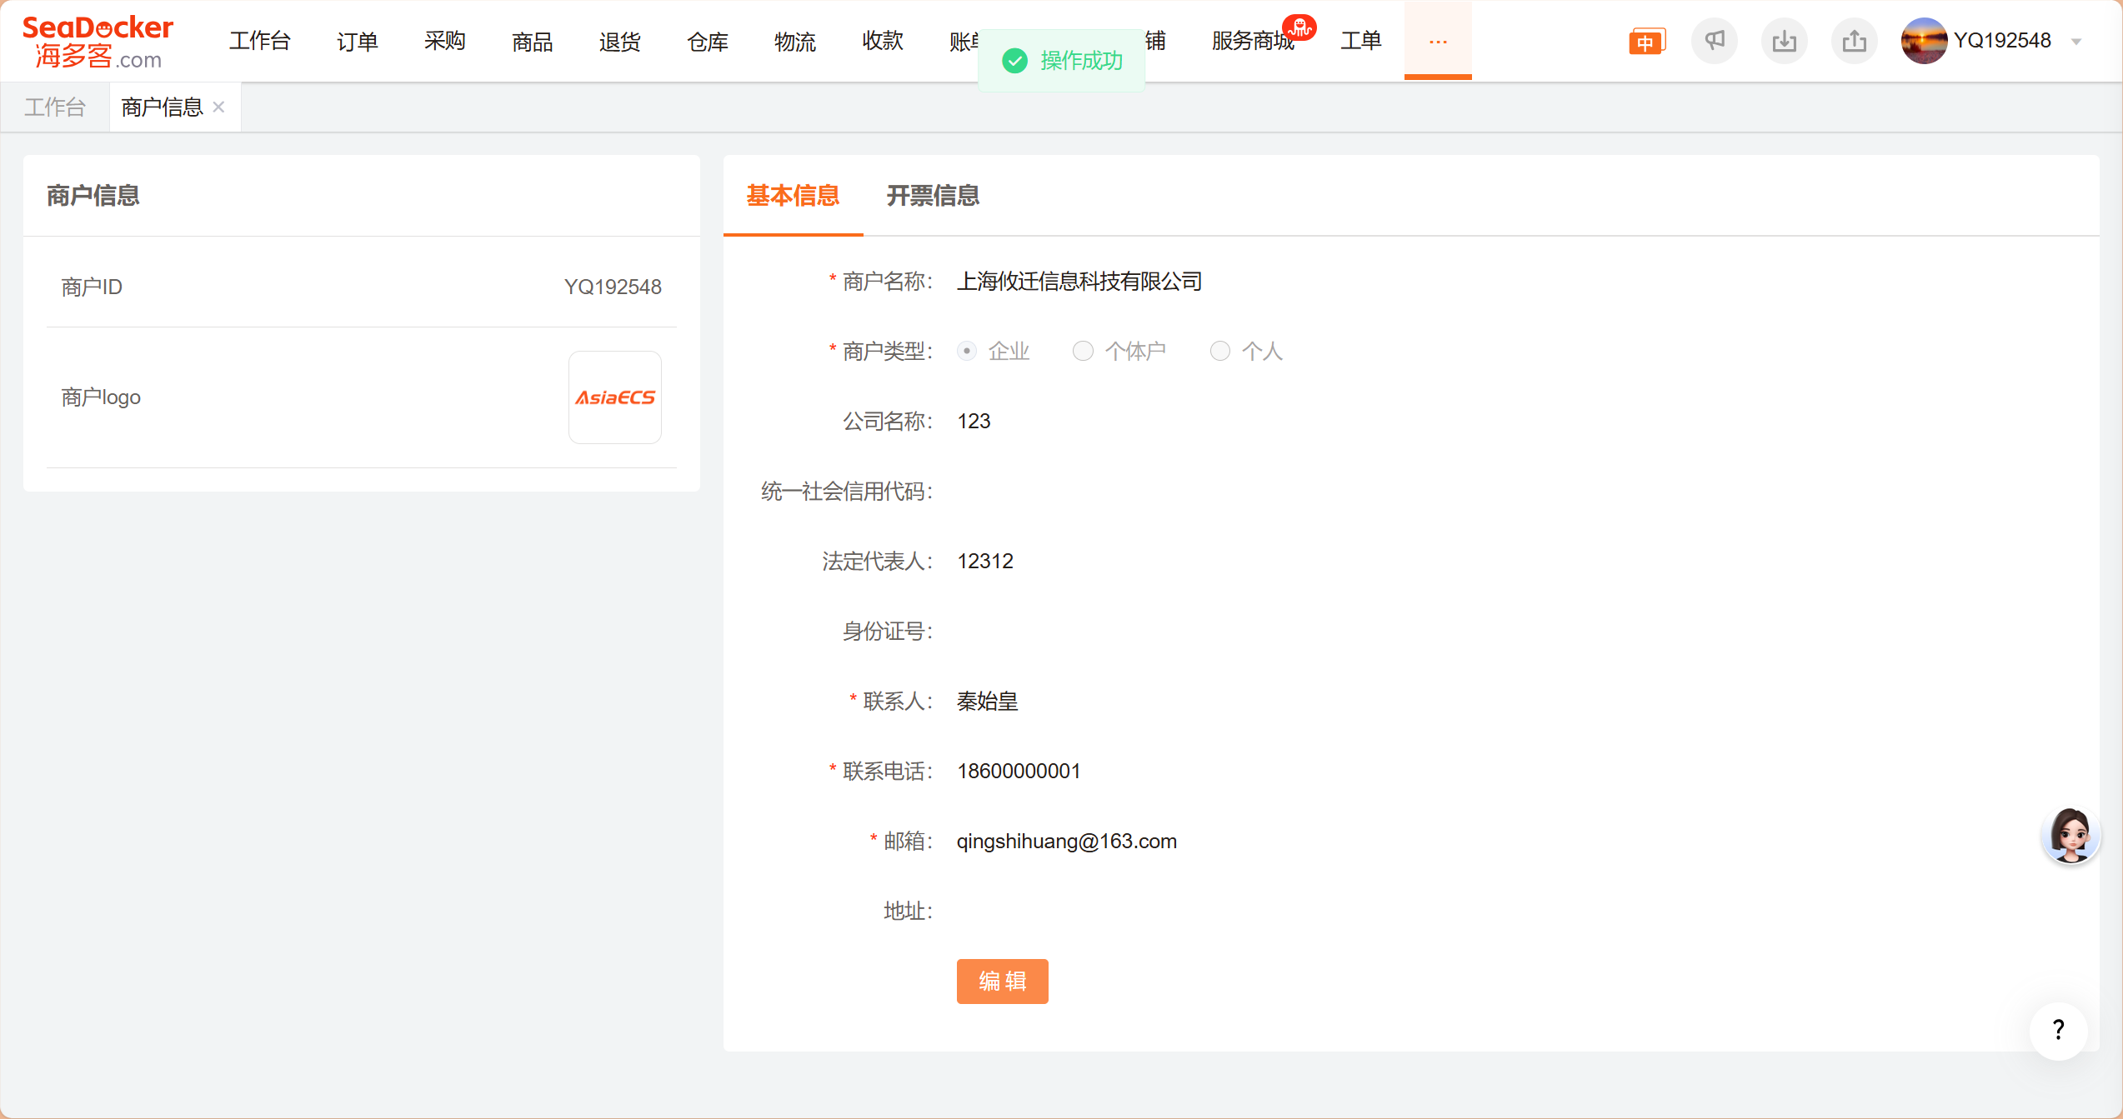Switch to the 工作台 page tab
Image resolution: width=2123 pixels, height=1119 pixels.
pos(55,107)
